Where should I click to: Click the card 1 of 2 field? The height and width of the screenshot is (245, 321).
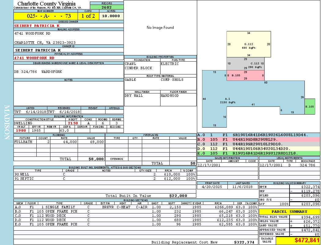[88, 16]
